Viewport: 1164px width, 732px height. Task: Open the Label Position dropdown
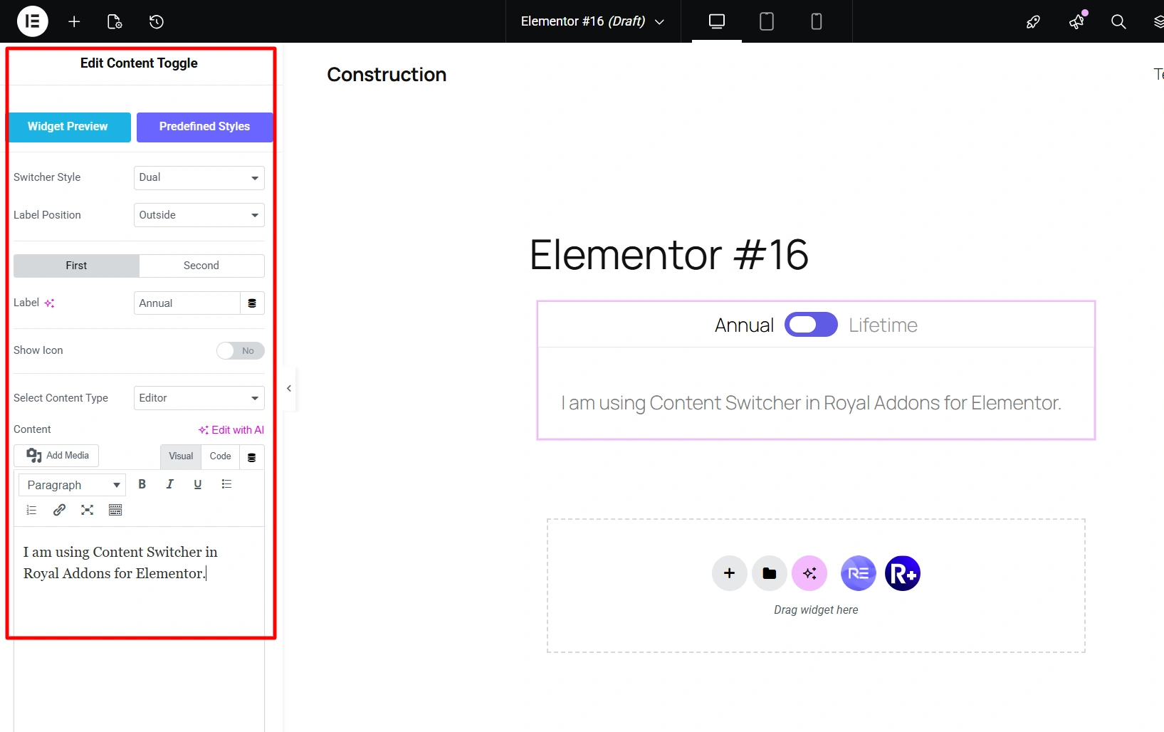[199, 215]
